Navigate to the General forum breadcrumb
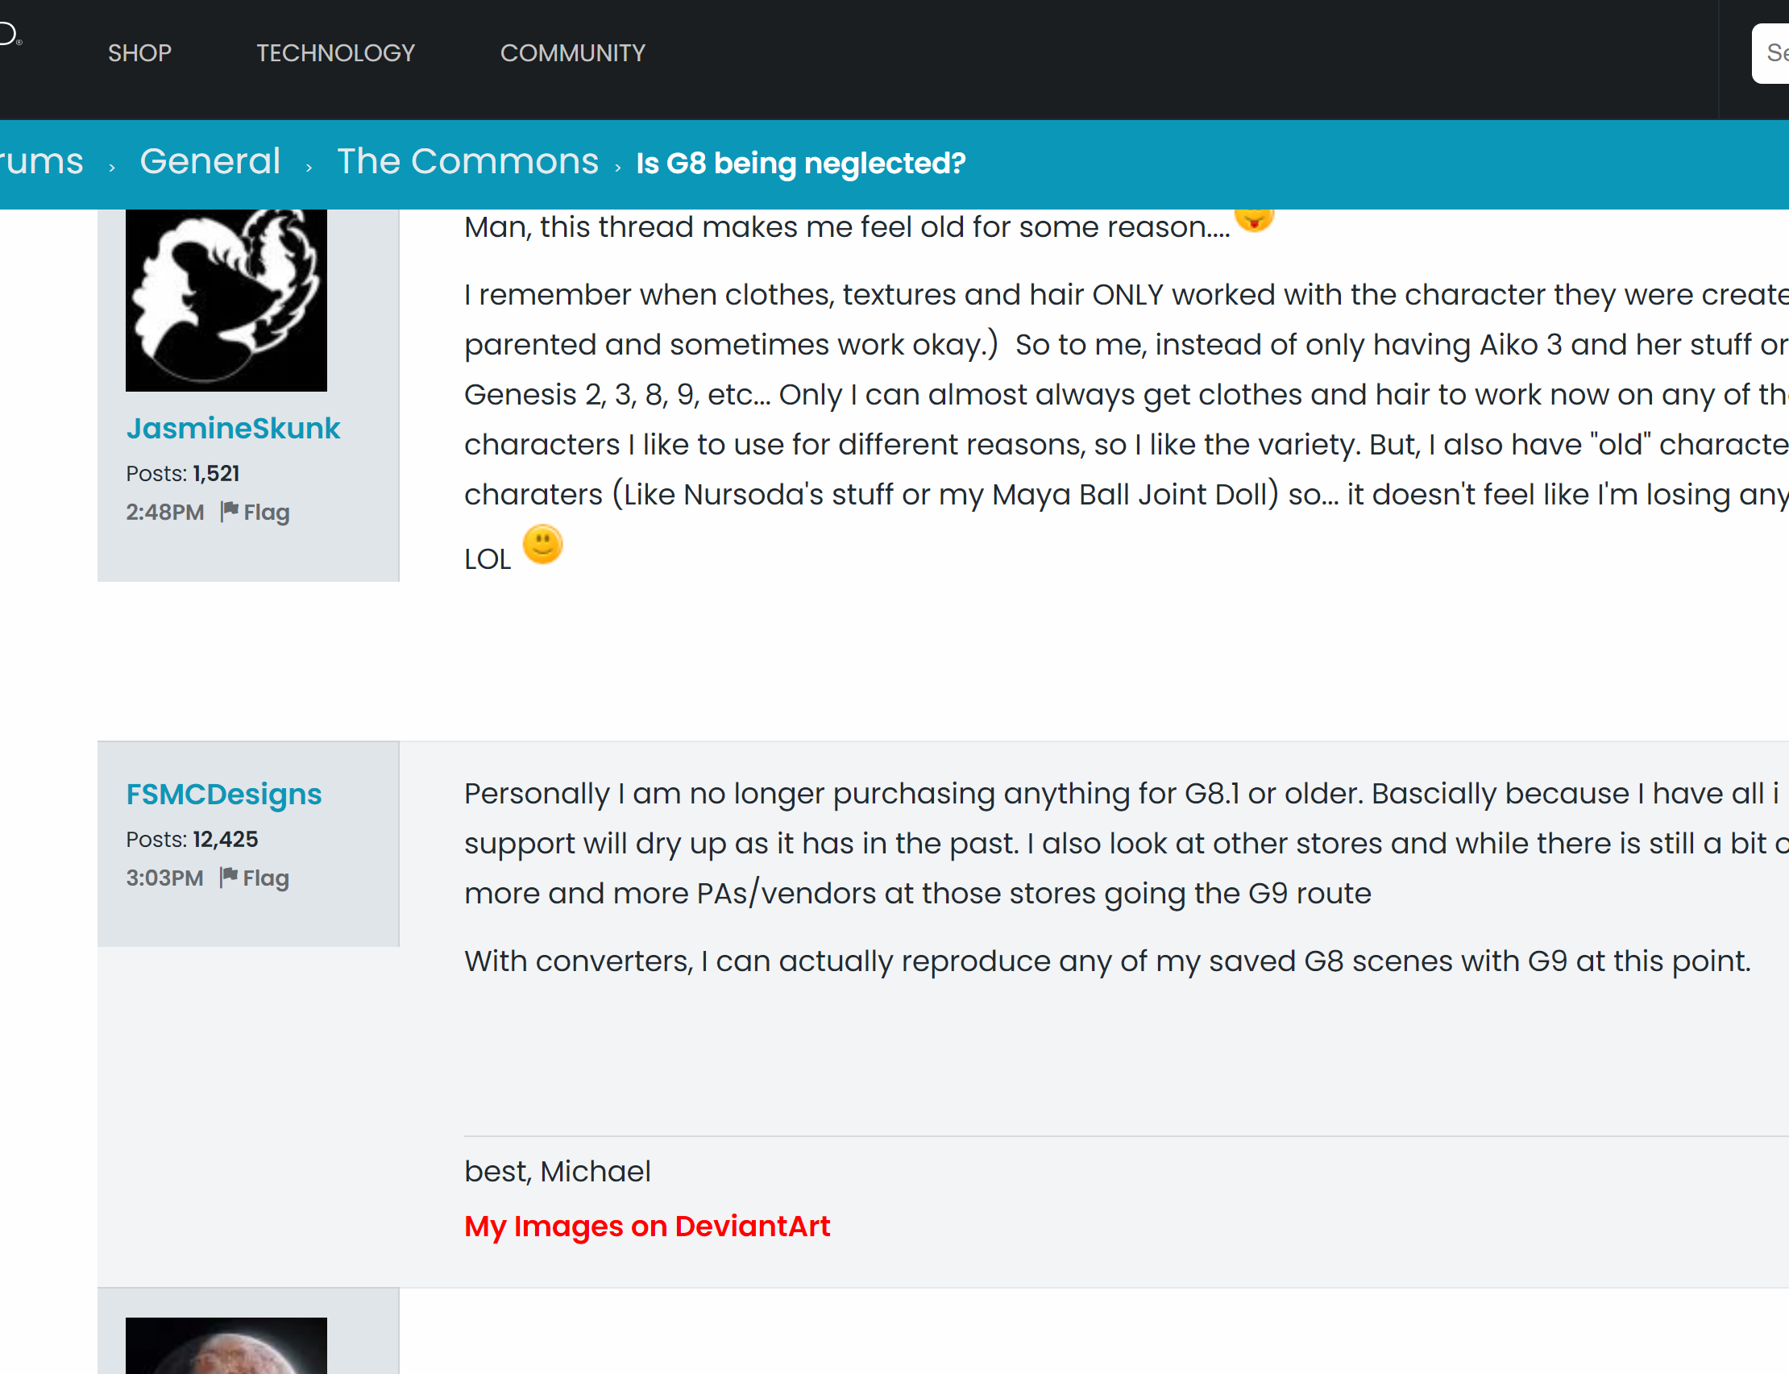 click(210, 161)
